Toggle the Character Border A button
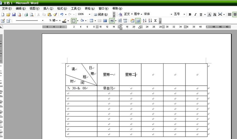237x139 pixels. [x=209, y=14]
